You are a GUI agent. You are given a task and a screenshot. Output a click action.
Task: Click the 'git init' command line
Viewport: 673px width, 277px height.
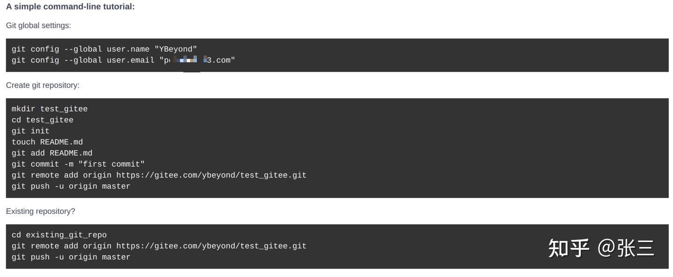coord(30,131)
